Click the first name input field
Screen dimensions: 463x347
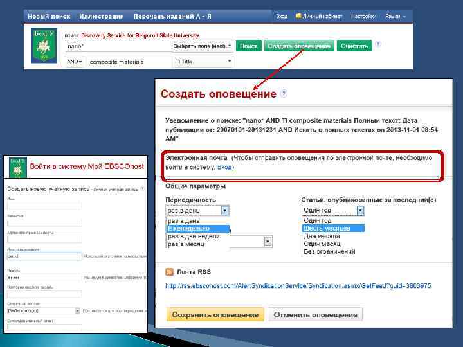[44, 206]
